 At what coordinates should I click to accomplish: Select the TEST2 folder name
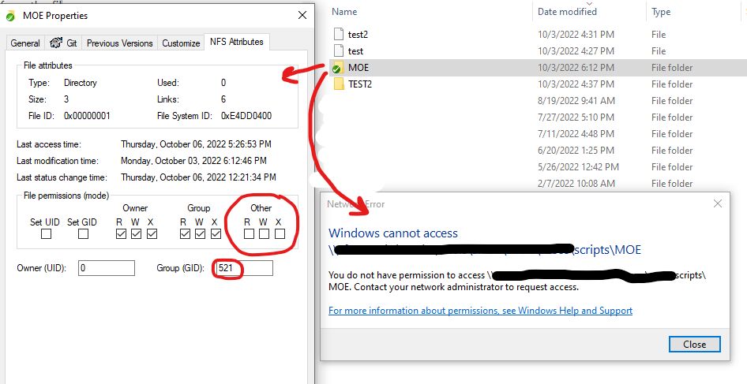click(x=360, y=84)
